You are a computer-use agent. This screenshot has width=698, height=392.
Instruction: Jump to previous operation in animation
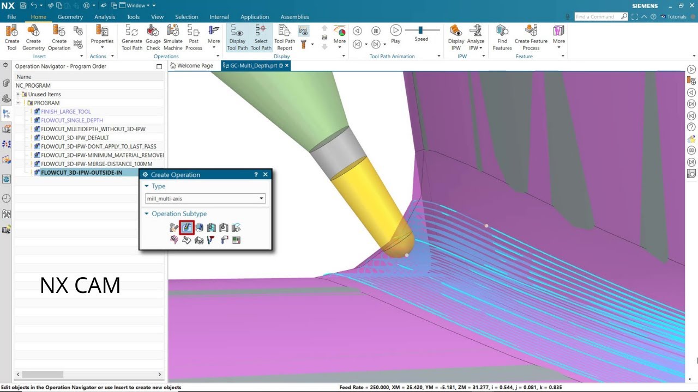coord(357,44)
